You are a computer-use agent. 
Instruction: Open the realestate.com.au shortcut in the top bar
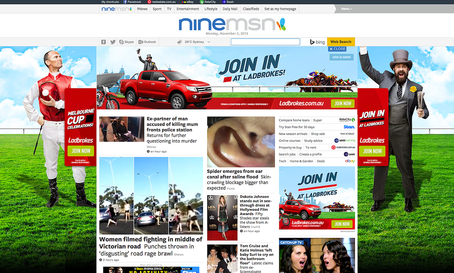162,2
